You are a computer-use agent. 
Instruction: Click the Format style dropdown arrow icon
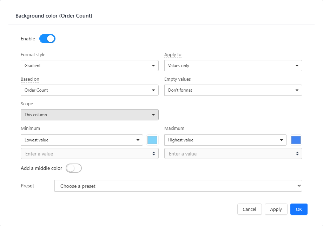click(153, 66)
